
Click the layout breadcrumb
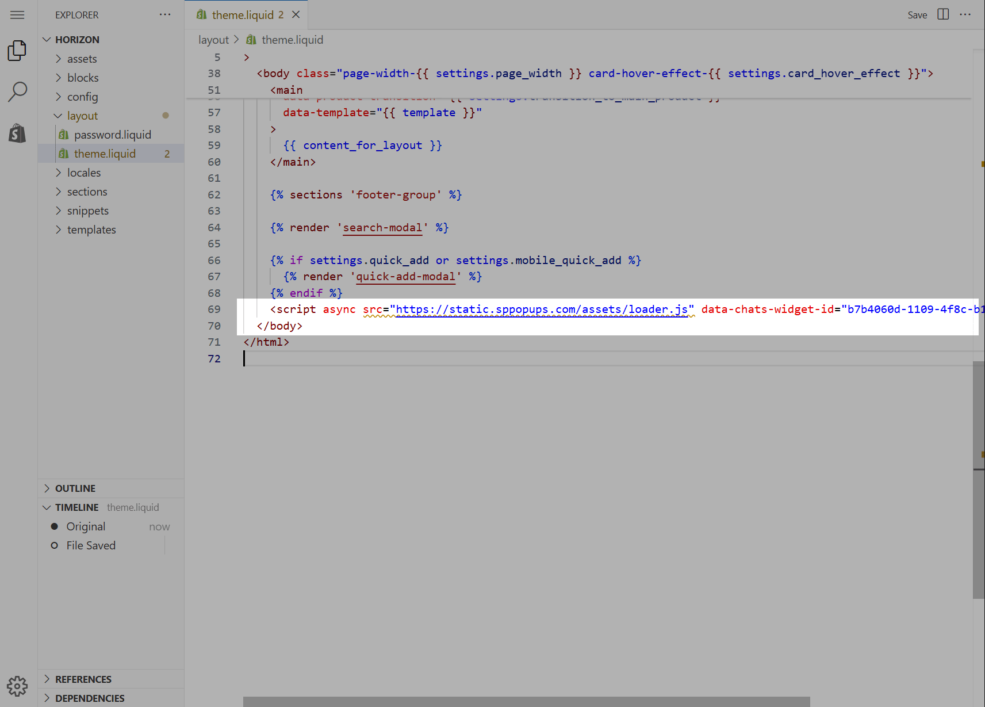point(213,40)
